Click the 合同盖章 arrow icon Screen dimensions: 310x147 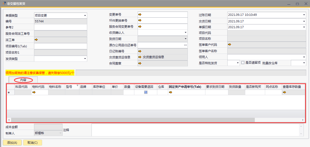pos(140,63)
